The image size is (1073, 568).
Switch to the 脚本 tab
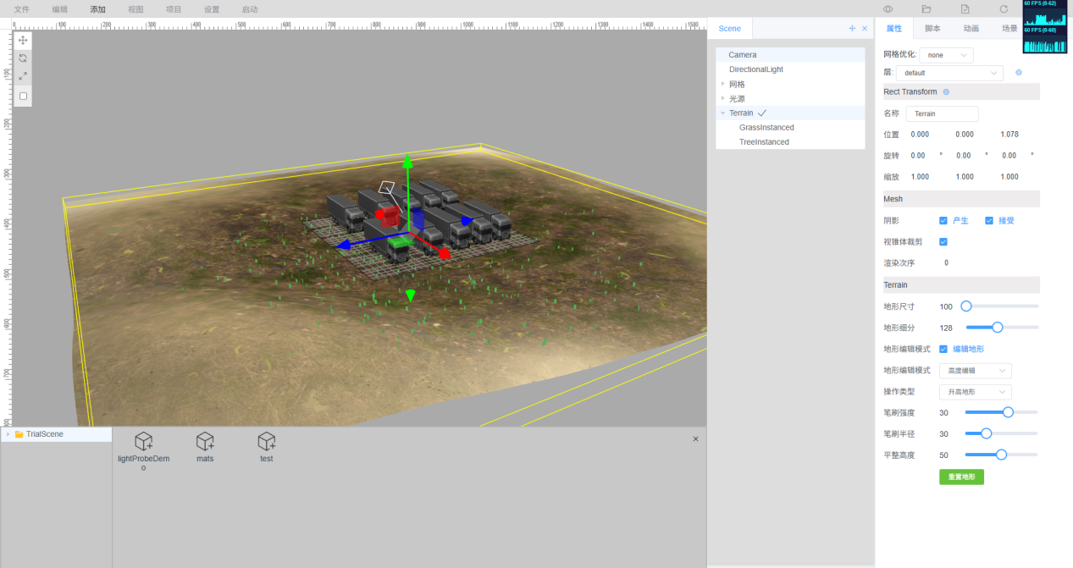tap(932, 29)
